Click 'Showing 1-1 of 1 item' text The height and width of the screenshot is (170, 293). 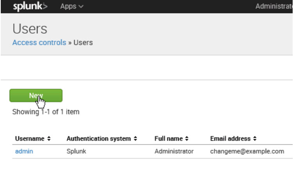tap(46, 112)
